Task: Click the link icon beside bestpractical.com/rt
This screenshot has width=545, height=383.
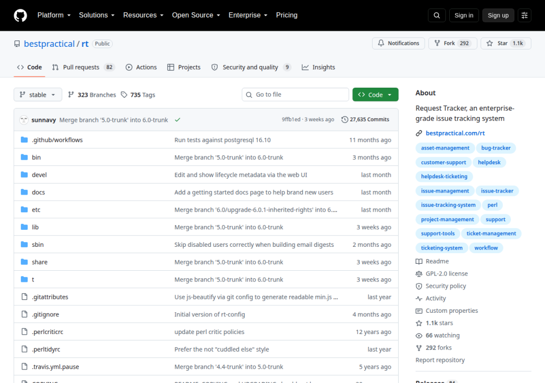Action: (419, 133)
